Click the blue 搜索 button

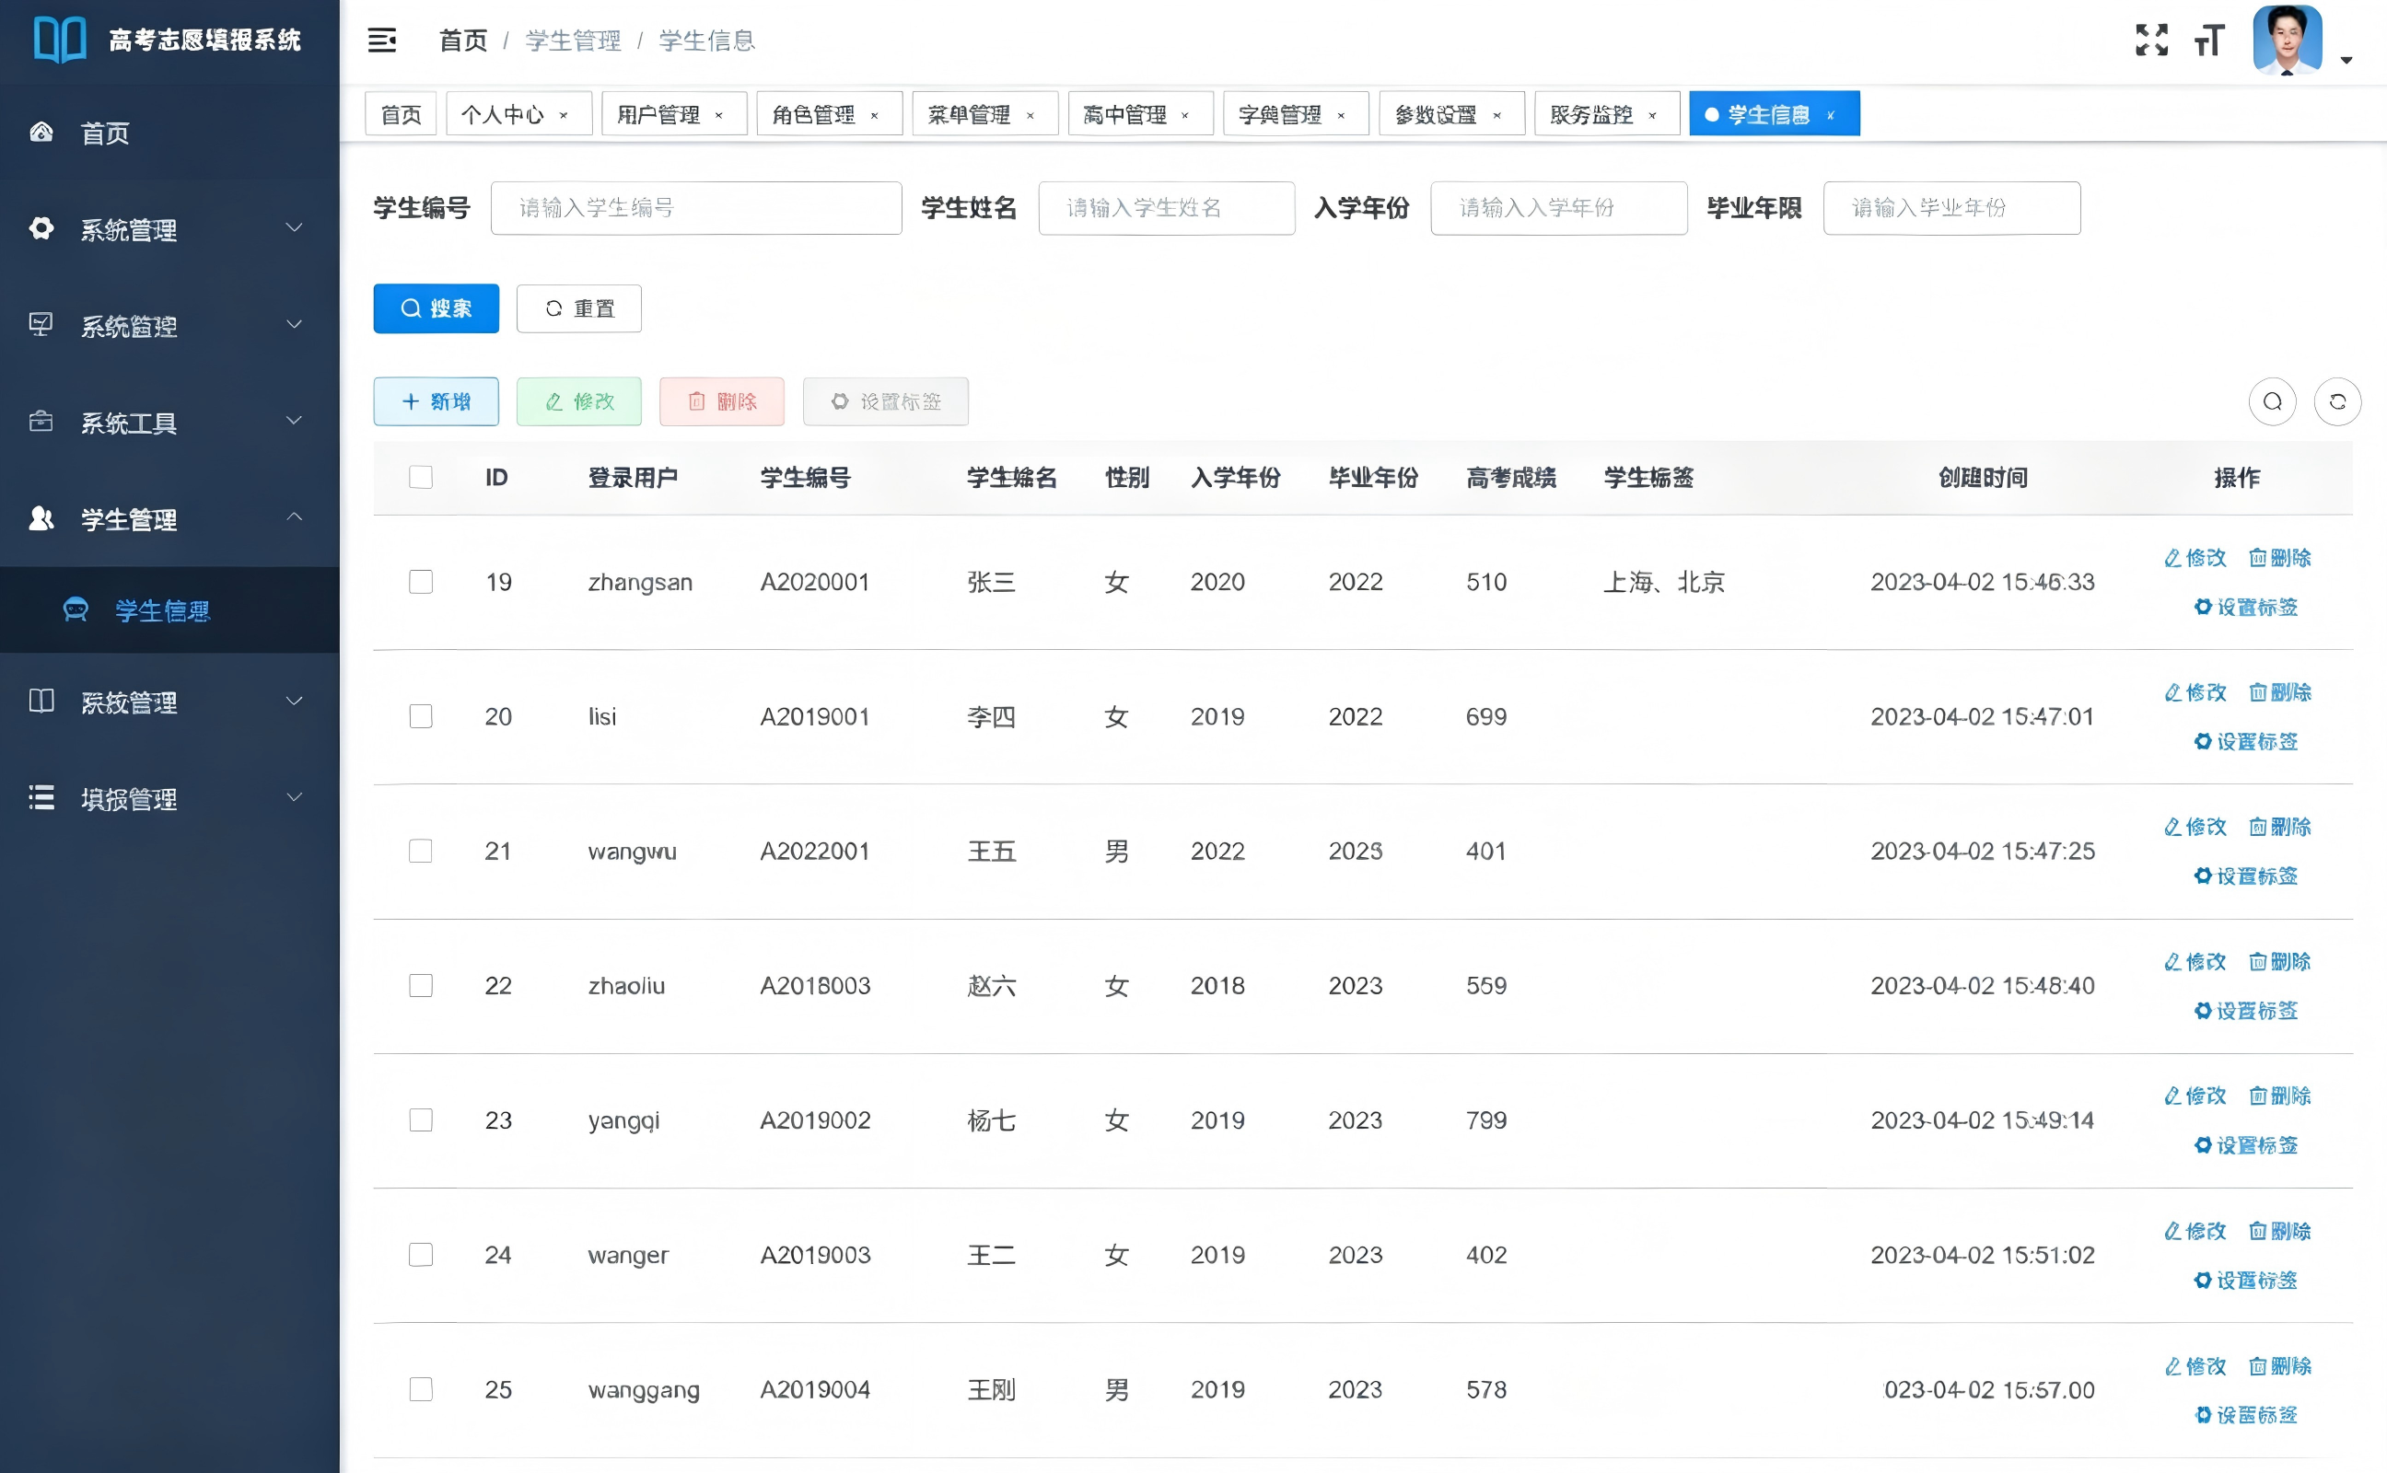[x=436, y=307]
